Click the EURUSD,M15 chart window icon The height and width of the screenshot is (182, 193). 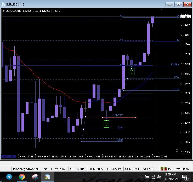3,4
